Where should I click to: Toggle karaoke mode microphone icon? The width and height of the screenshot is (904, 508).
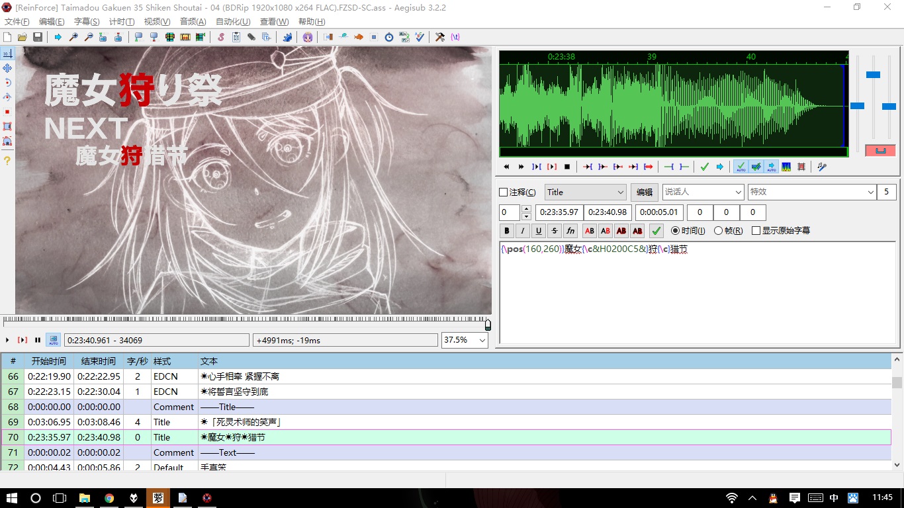click(822, 167)
